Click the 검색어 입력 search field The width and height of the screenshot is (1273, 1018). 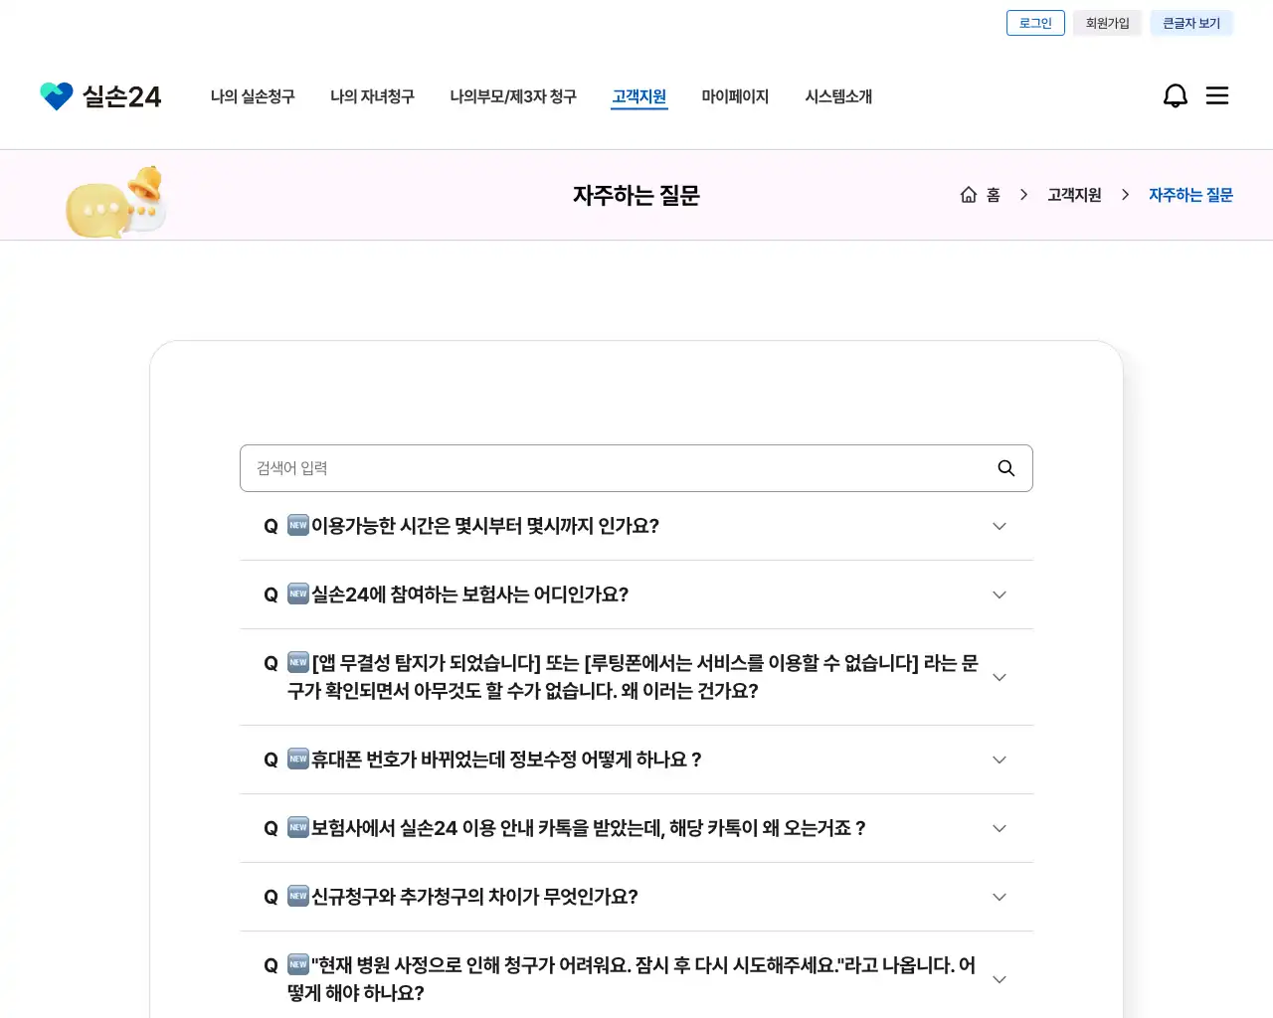click(x=597, y=467)
